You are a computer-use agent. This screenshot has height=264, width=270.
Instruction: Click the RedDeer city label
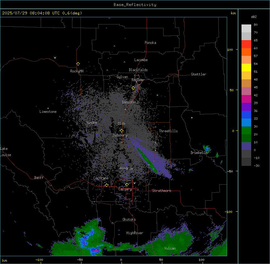point(138,80)
